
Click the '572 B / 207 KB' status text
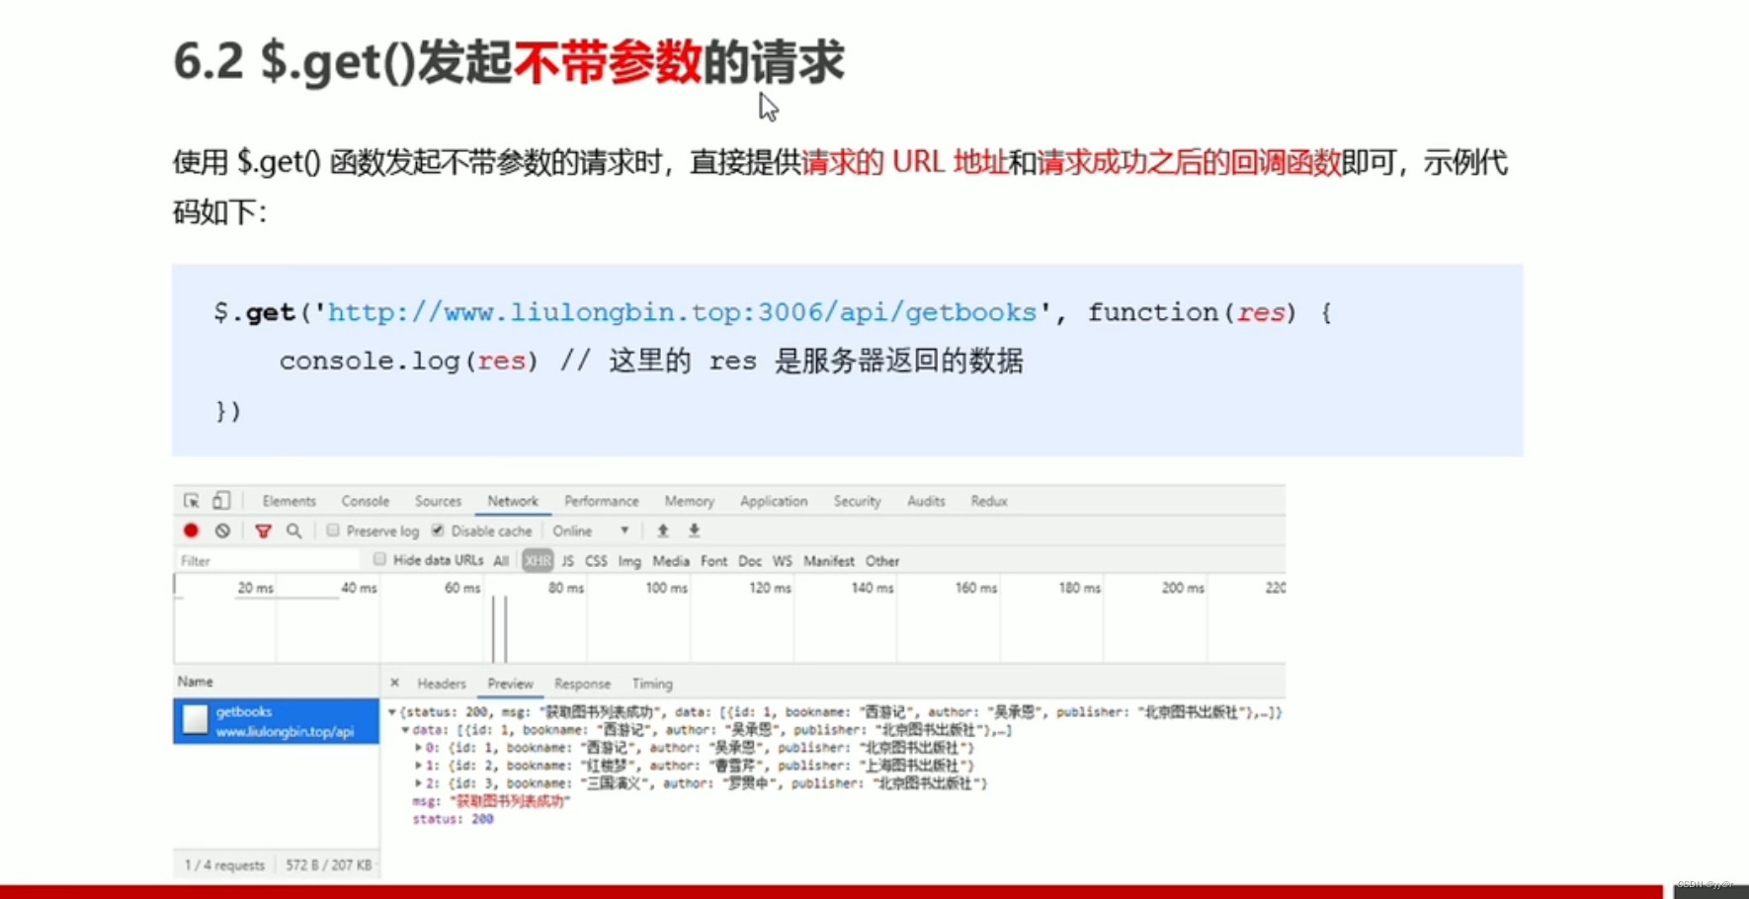click(329, 864)
